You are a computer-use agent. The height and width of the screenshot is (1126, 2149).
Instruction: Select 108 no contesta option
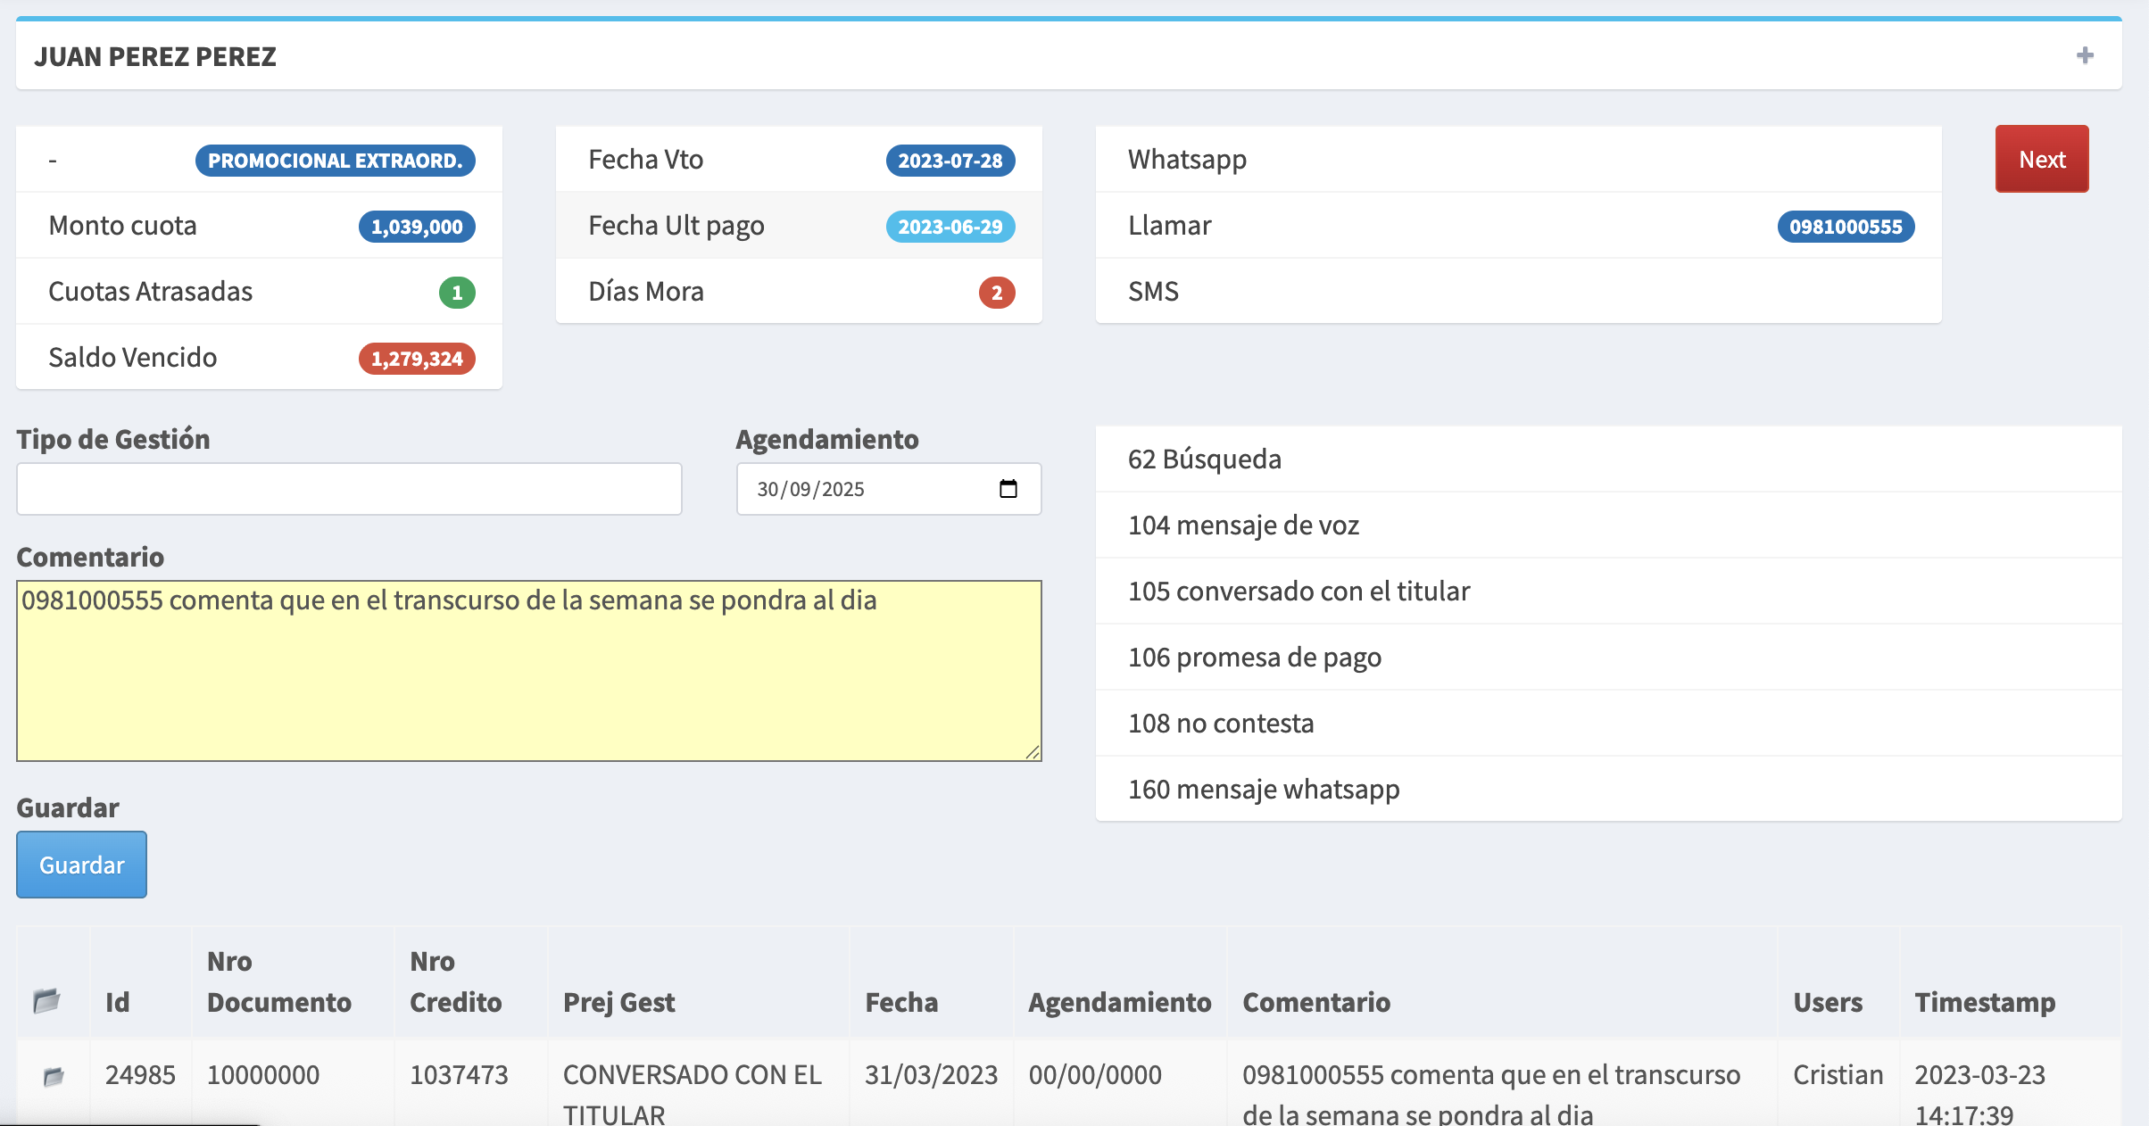[1220, 724]
